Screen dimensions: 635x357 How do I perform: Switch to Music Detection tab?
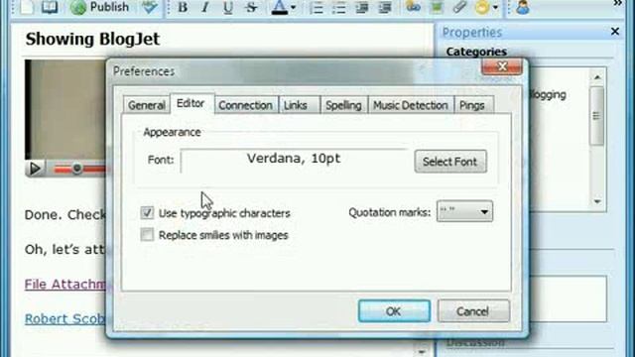coord(411,105)
